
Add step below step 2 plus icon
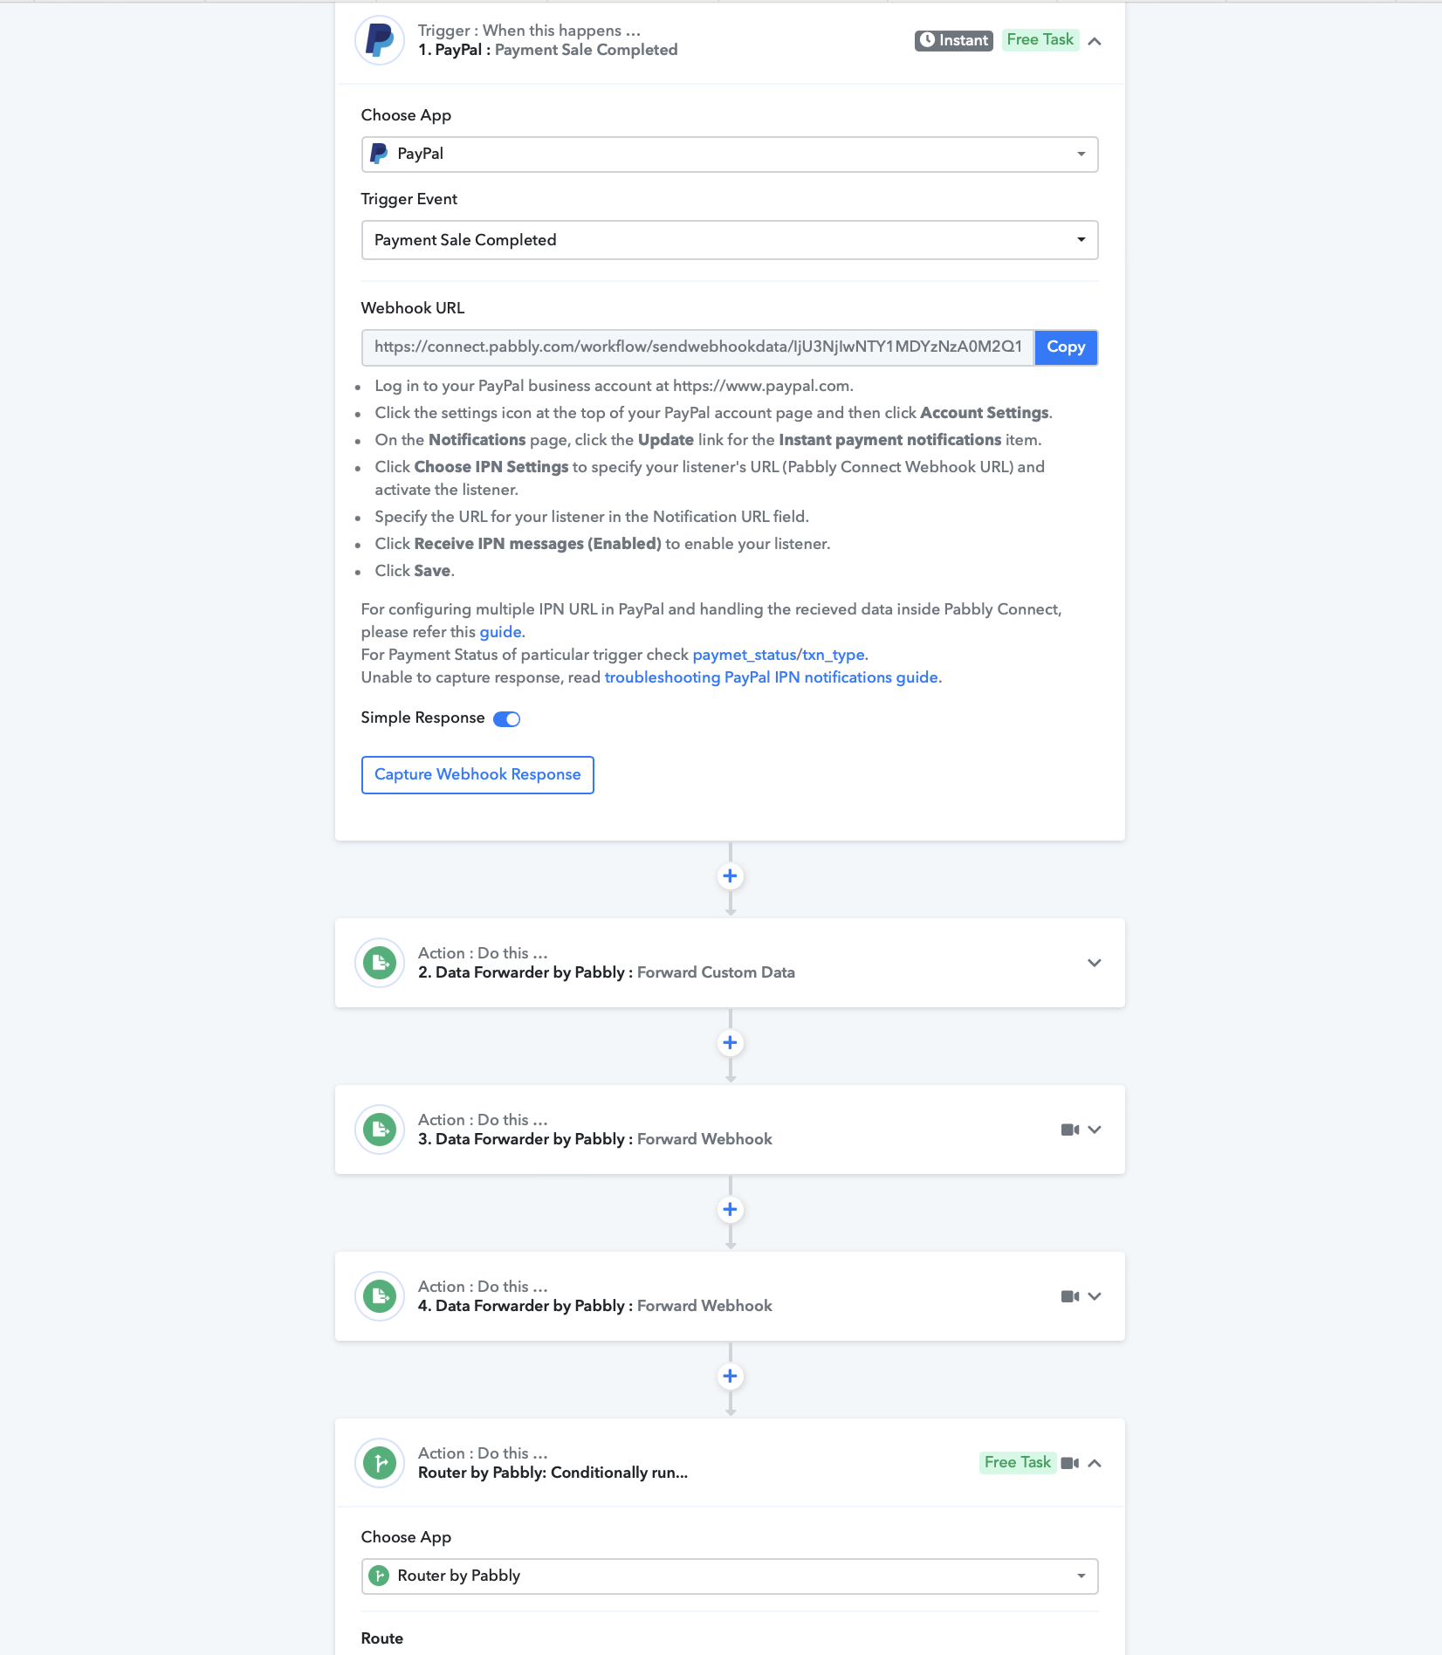[x=731, y=1042]
